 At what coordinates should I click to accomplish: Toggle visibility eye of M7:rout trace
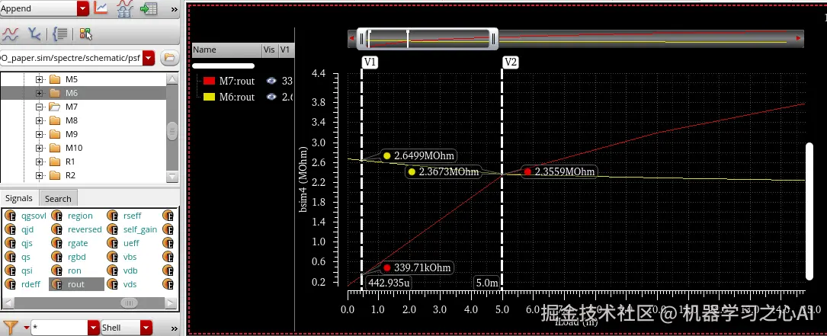click(x=271, y=81)
